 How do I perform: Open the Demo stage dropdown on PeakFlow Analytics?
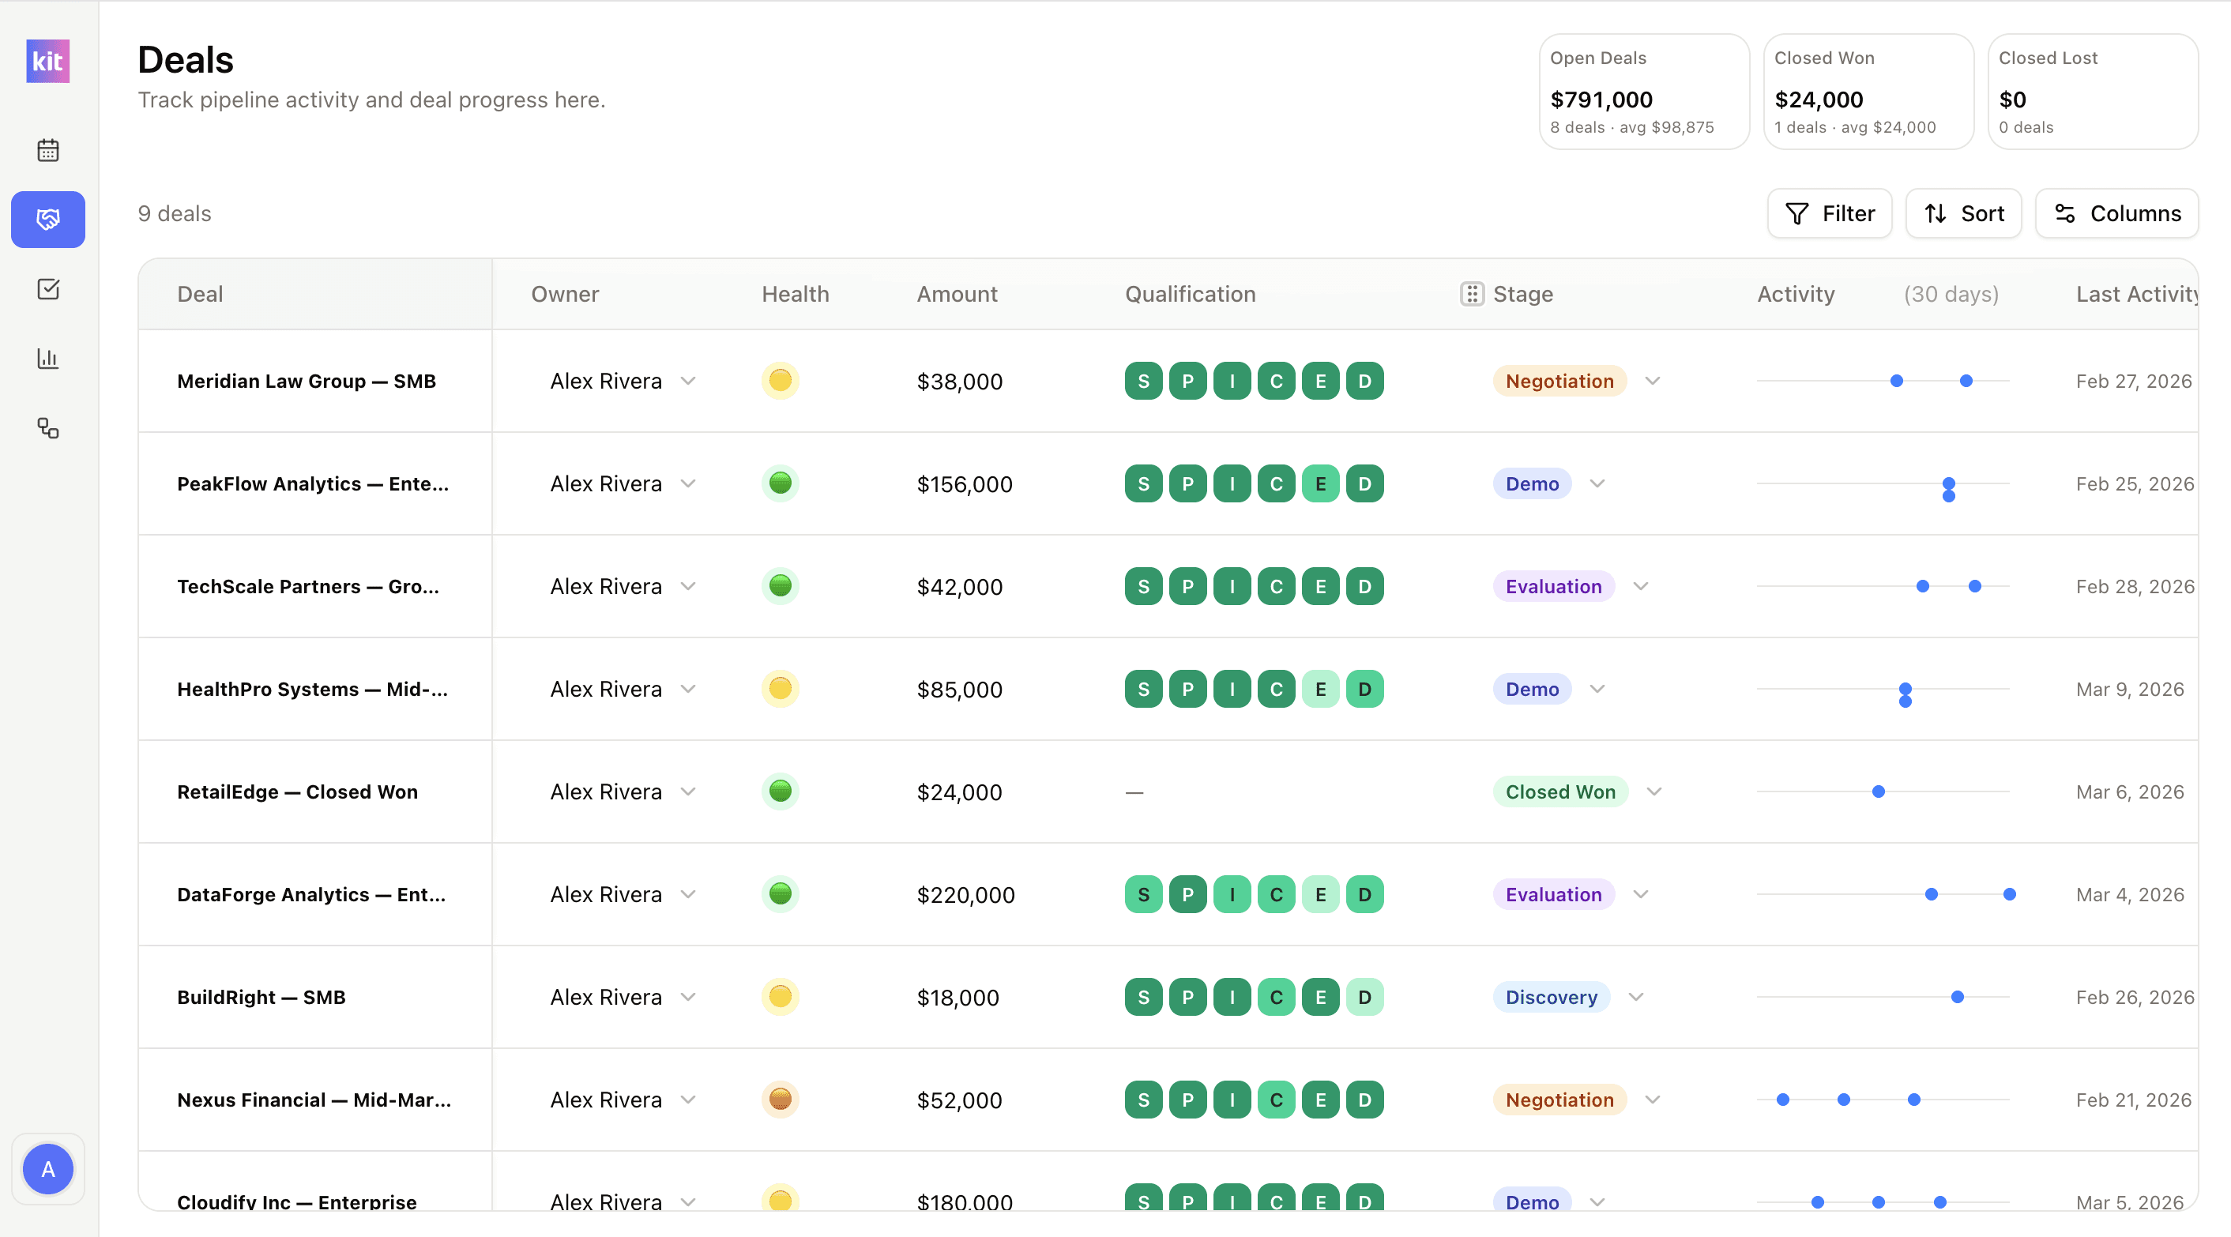tap(1598, 483)
